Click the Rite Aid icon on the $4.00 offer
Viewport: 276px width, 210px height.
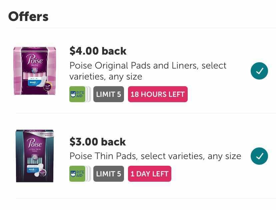(x=77, y=94)
